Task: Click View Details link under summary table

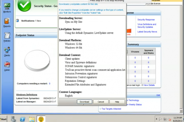Action: (149, 85)
